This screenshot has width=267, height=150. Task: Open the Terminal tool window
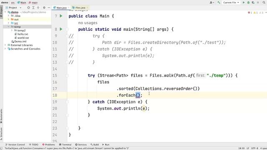pyautogui.click(x=65, y=145)
